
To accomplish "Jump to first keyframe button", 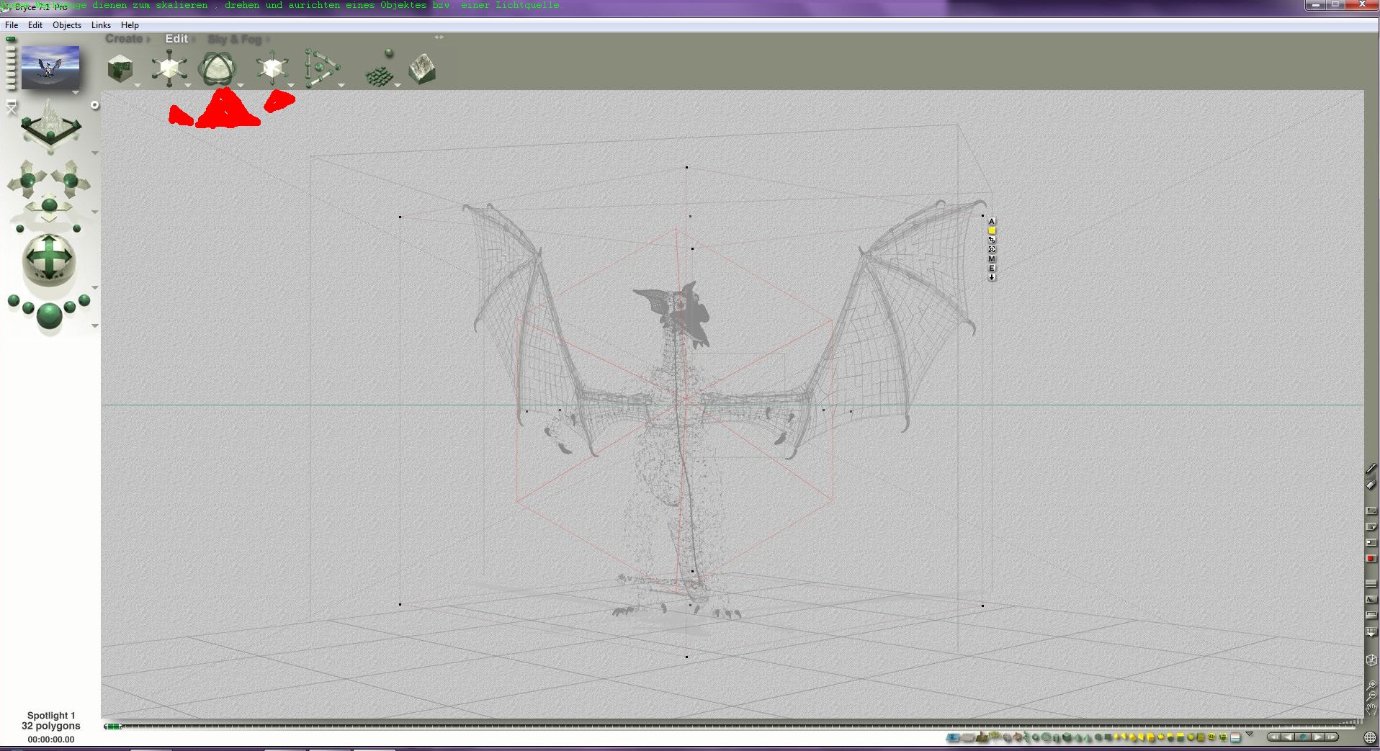I will pos(1273,737).
